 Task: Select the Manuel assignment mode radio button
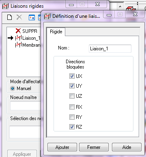tap(13, 88)
